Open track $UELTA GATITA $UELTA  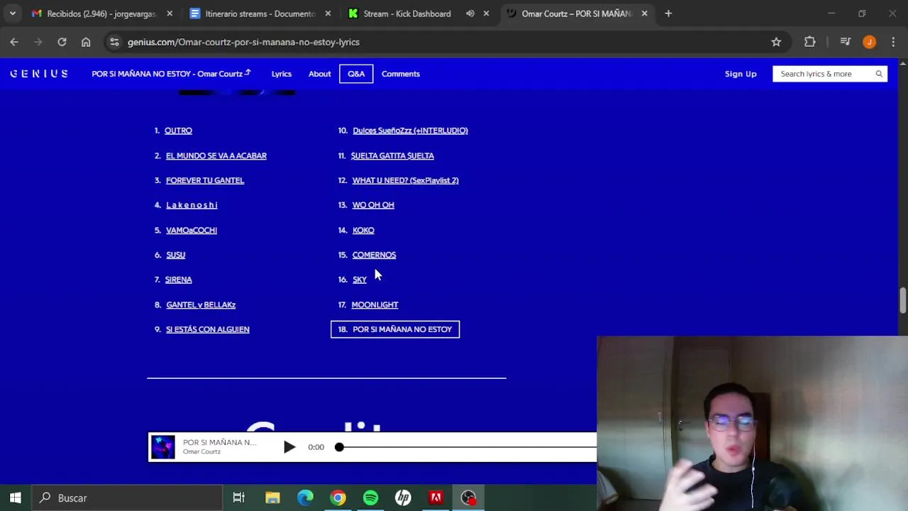392,155
